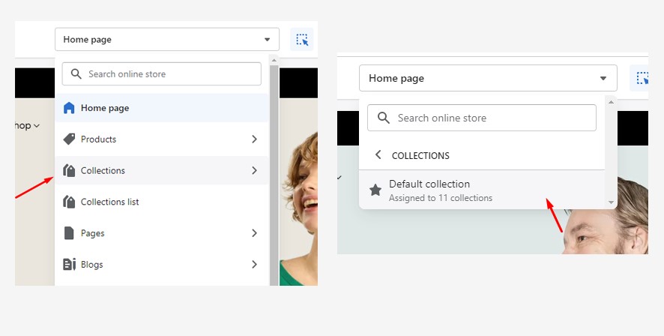Click the Collections list icon

point(69,202)
